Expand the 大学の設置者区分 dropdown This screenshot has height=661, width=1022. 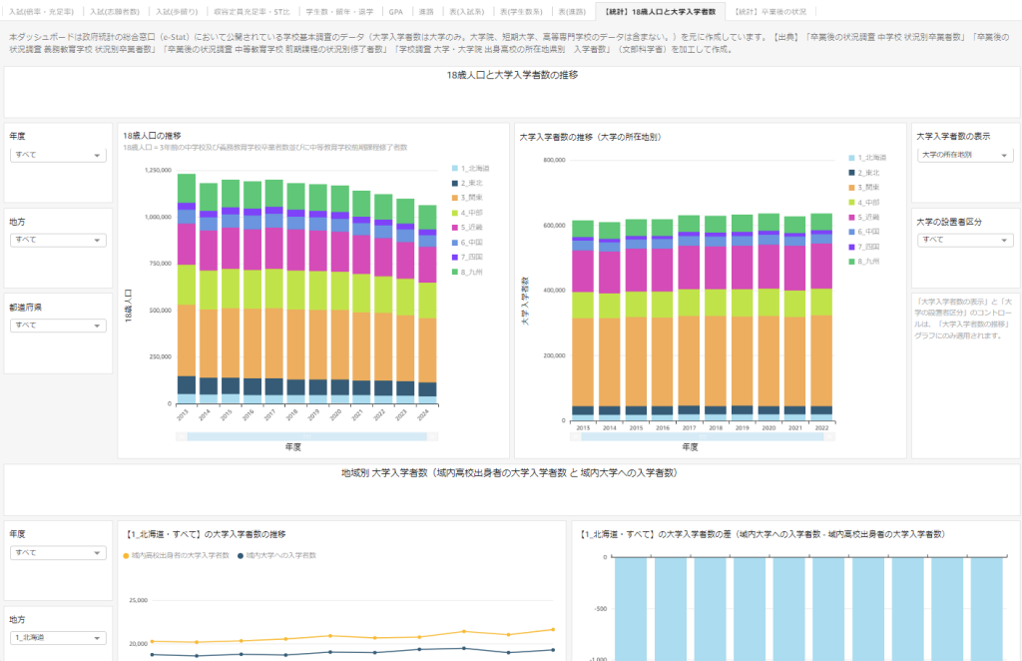[964, 241]
